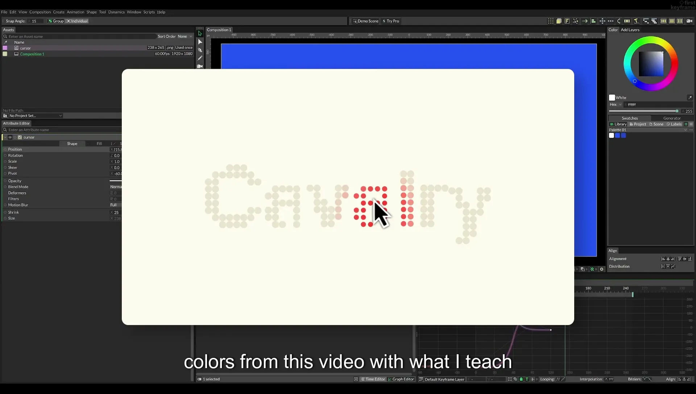This screenshot has height=394, width=696.
Task: Click the green align-bars icon in the top toolbar
Action: 593,21
